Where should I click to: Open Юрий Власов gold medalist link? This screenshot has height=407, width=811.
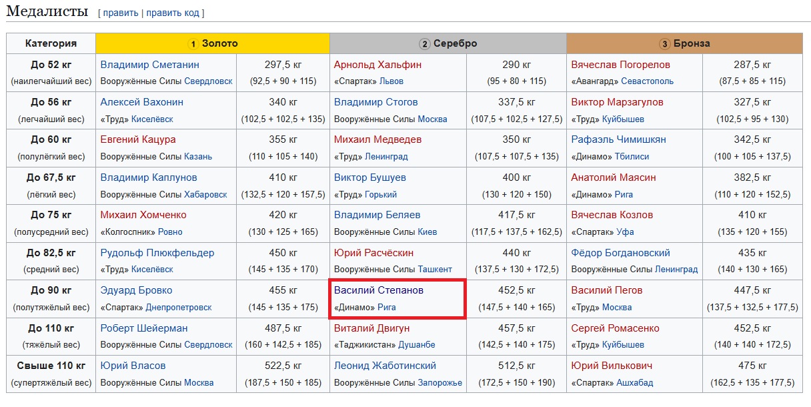pos(133,366)
